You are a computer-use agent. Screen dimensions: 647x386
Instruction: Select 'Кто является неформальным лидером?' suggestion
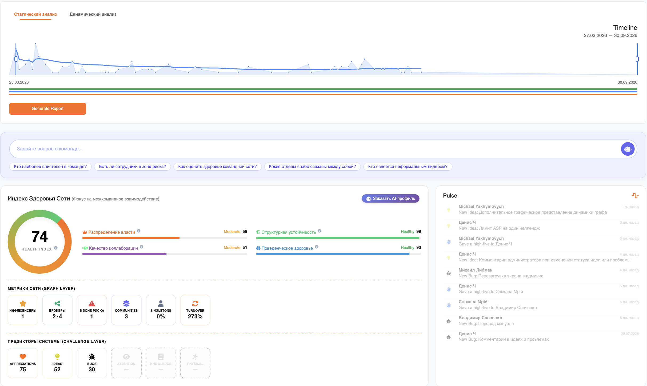pyautogui.click(x=408, y=167)
